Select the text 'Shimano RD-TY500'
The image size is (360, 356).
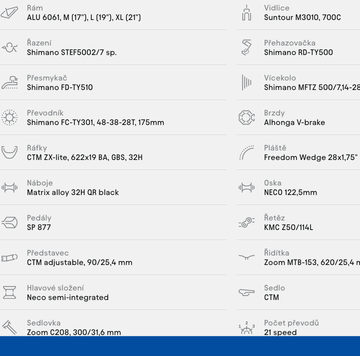[x=298, y=52]
